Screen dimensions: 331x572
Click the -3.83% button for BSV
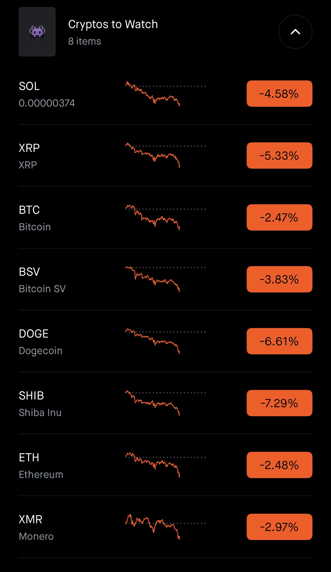pos(279,279)
